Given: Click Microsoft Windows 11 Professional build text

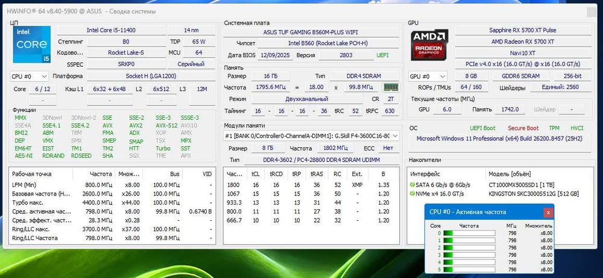Looking at the screenshot, I should coord(500,138).
